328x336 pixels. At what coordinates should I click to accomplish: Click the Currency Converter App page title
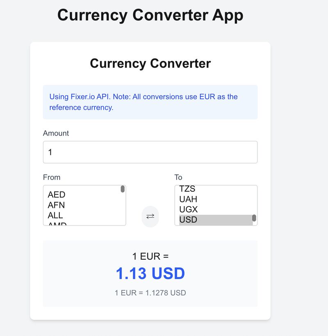point(151,15)
